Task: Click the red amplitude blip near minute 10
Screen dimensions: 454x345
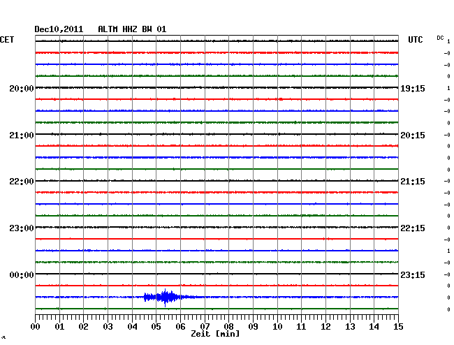Action: pos(281,99)
